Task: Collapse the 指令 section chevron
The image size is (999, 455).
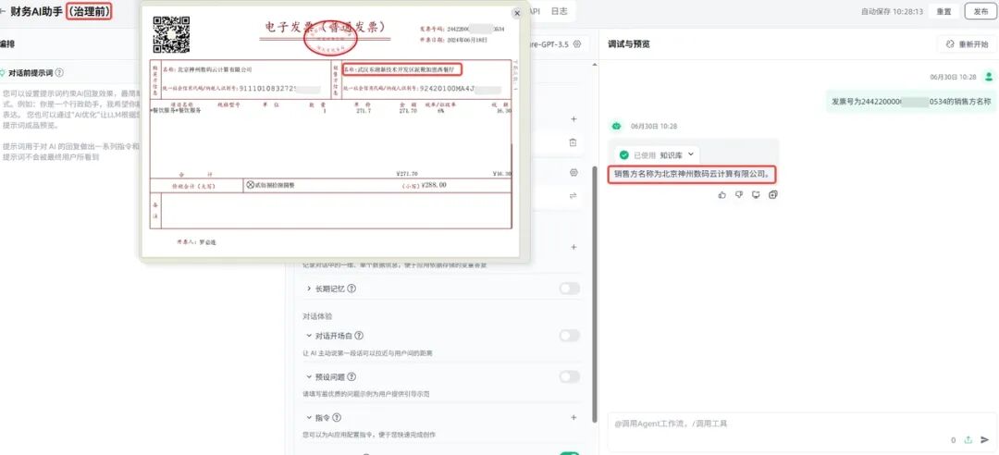Action: click(309, 418)
